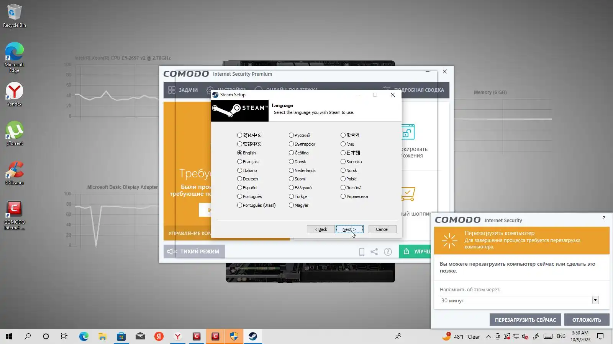Select the Magyar language option
This screenshot has height=344, width=613.
(x=299, y=205)
